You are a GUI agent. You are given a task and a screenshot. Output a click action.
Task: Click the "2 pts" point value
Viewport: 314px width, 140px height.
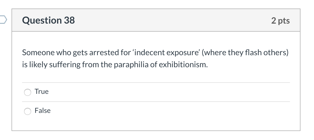(280, 21)
